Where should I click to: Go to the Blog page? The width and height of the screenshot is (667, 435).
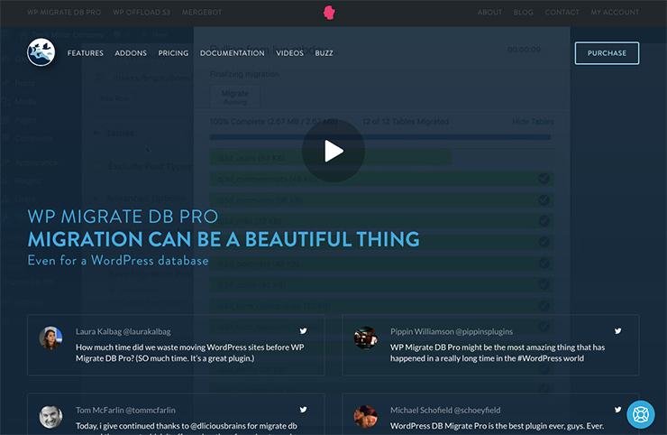click(x=523, y=13)
